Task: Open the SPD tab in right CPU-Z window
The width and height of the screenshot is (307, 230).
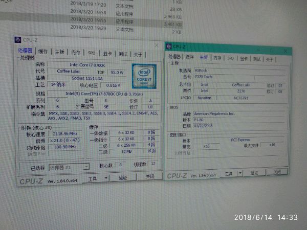Action: (x=230, y=58)
